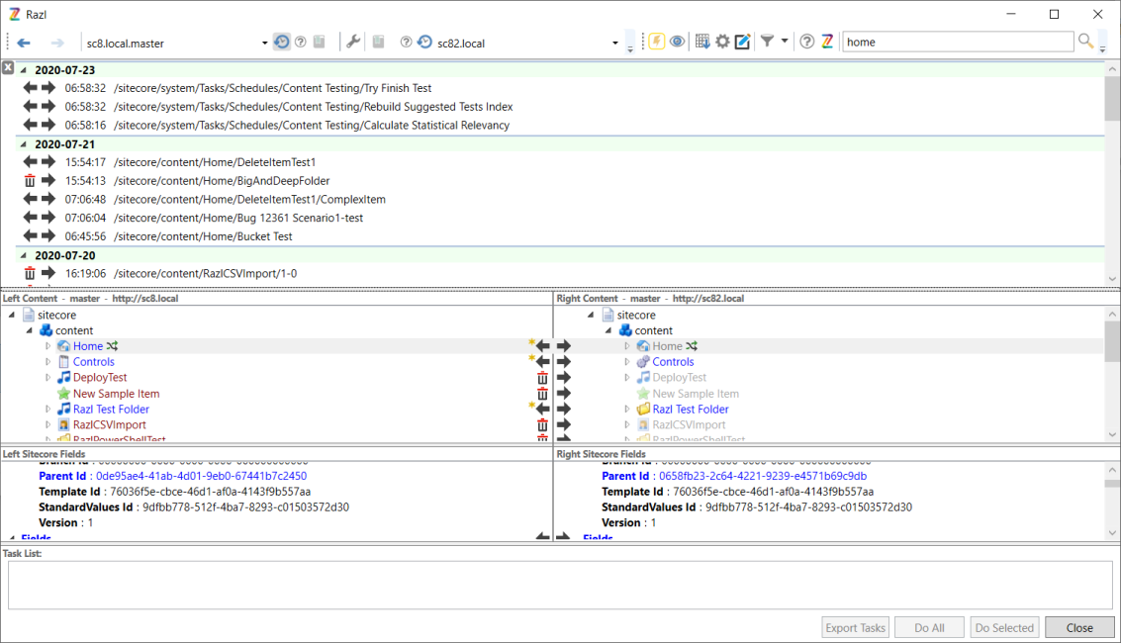Open the sc8.local.master connection dropdown
This screenshot has width=1121, height=643.
coord(264,43)
